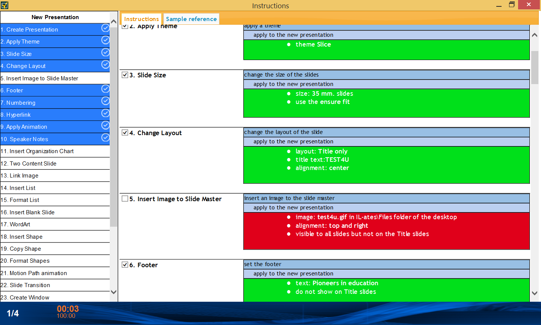Click the 'theme Slice' instruction text
Viewport: 541px width, 325px height.
pyautogui.click(x=313, y=44)
